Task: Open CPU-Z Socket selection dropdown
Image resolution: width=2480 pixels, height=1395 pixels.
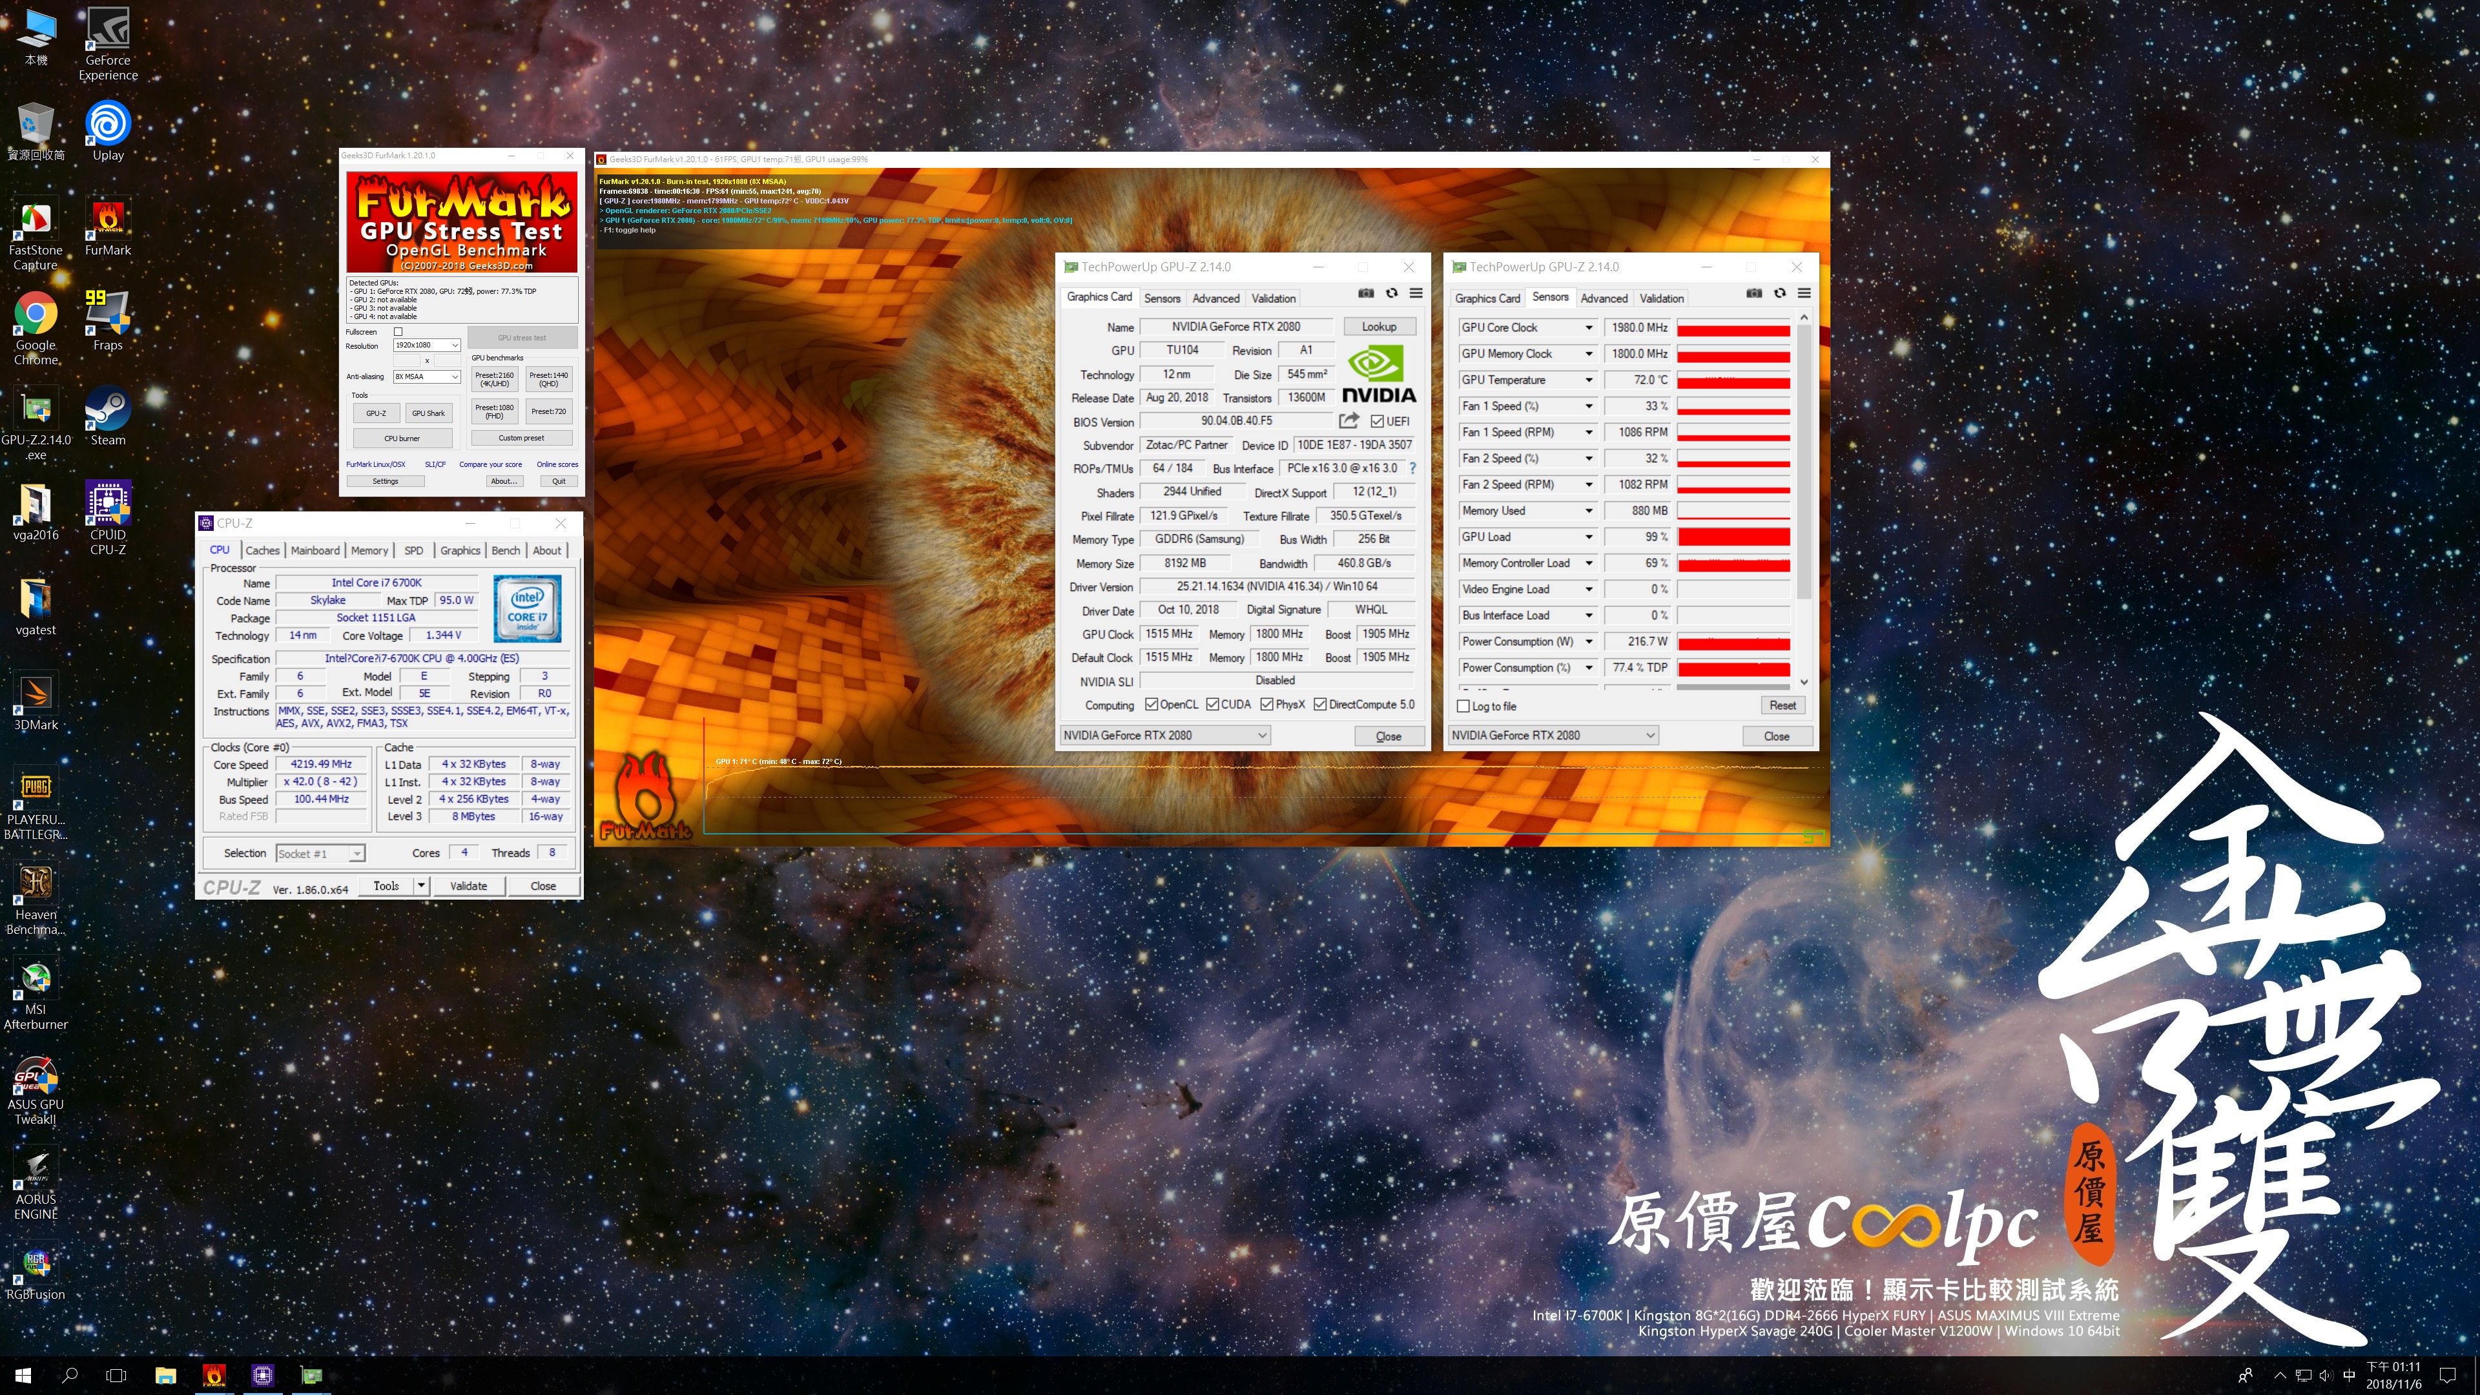Action: [320, 854]
